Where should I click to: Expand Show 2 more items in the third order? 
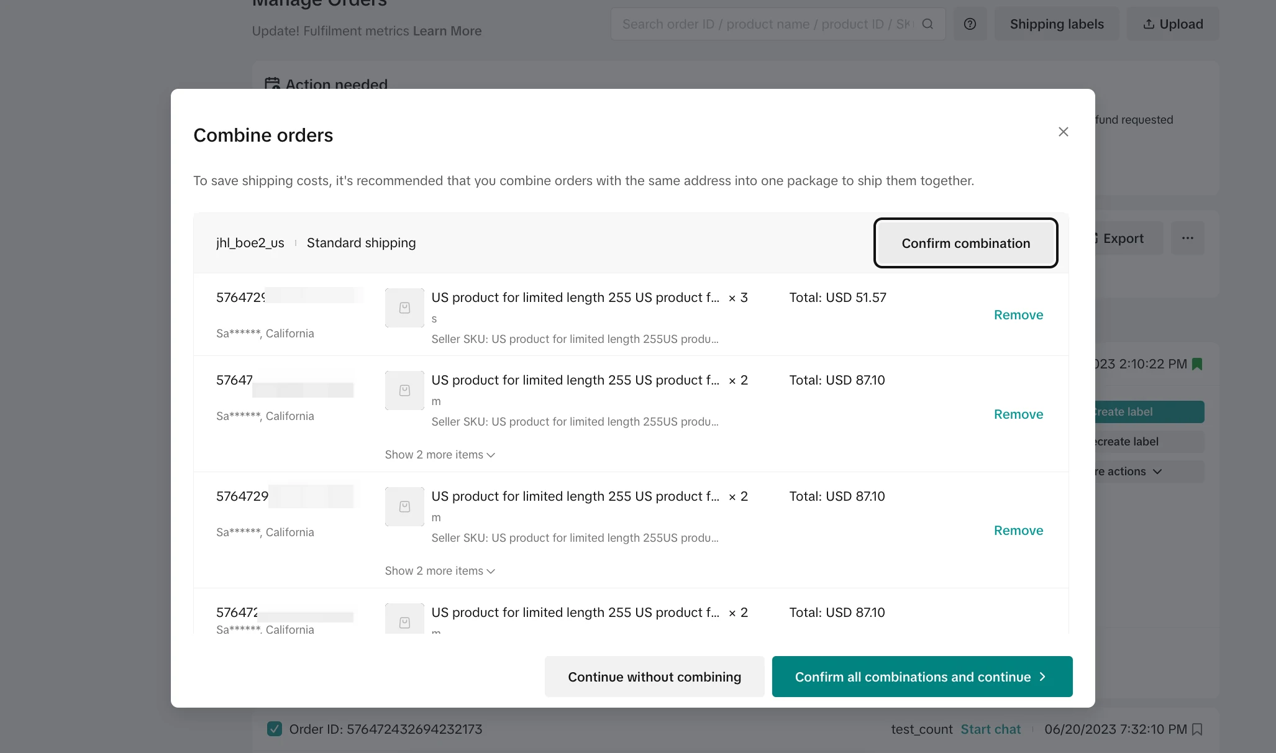click(440, 571)
